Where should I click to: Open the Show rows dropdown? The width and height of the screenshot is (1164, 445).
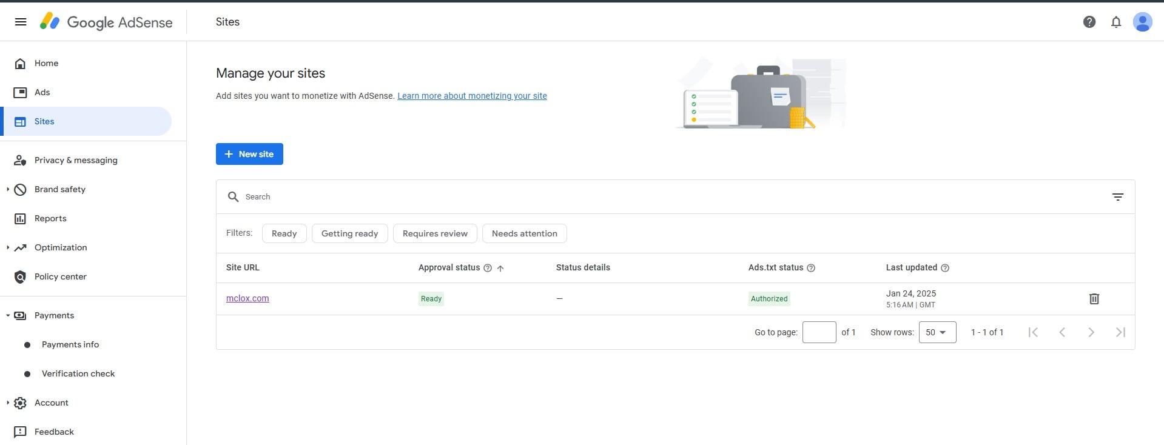point(937,332)
